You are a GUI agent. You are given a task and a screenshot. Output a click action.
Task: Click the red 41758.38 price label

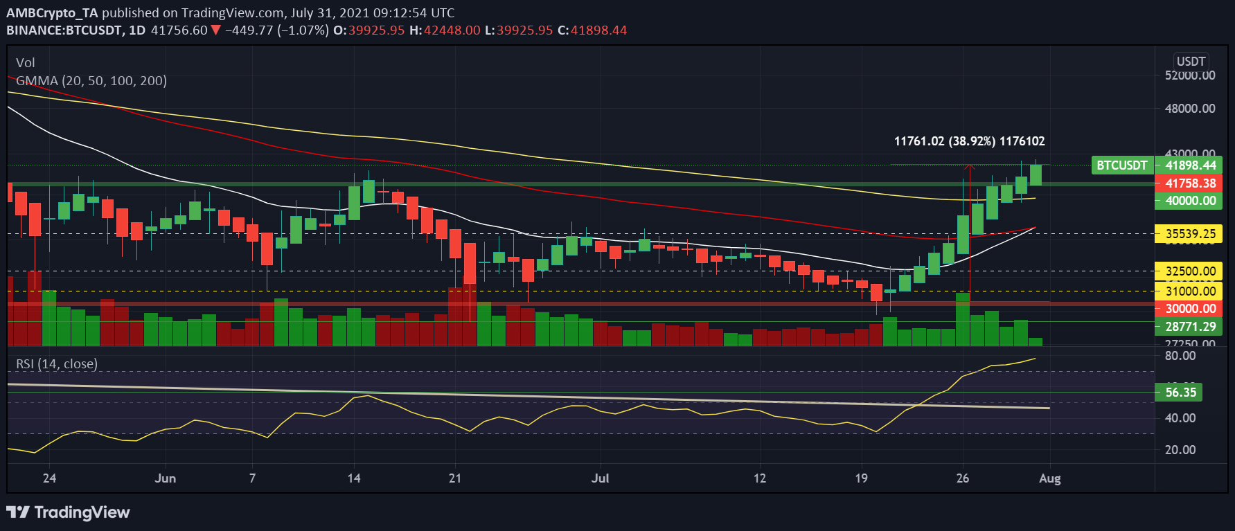[1189, 183]
